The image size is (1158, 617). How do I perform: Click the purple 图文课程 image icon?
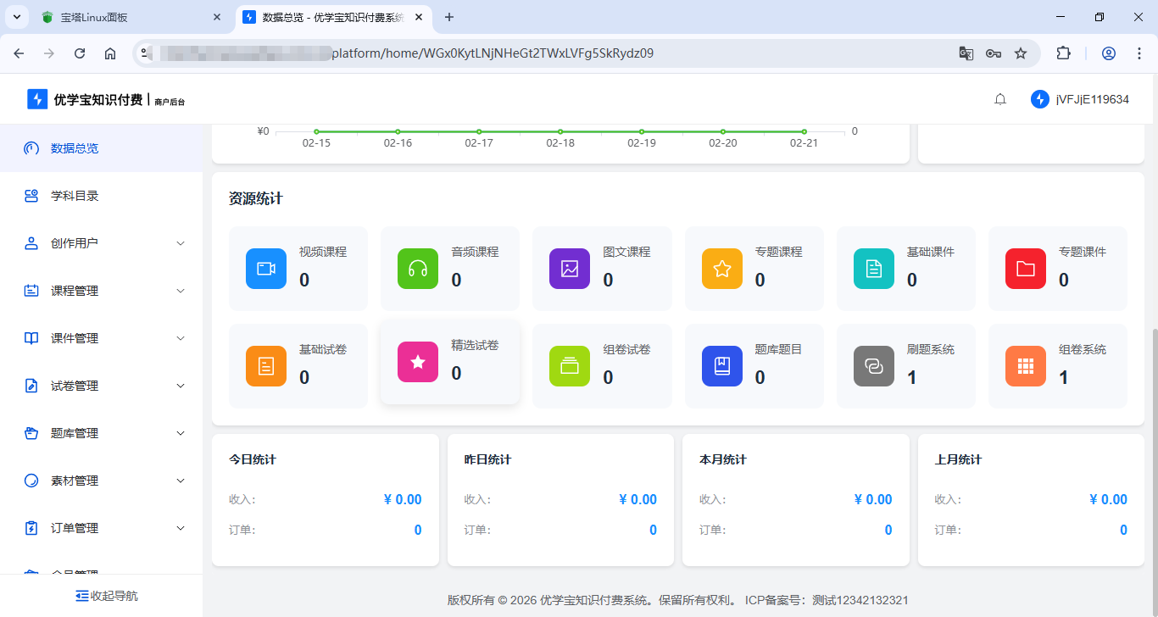[570, 269]
